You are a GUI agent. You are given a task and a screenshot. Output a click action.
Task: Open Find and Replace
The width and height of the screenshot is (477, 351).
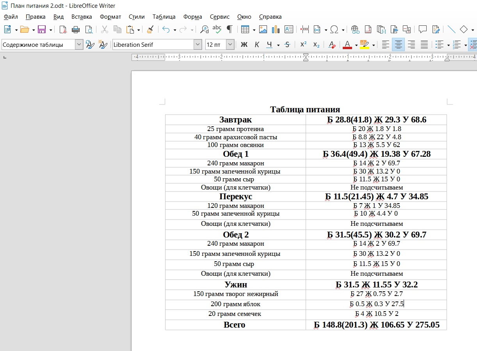[204, 29]
